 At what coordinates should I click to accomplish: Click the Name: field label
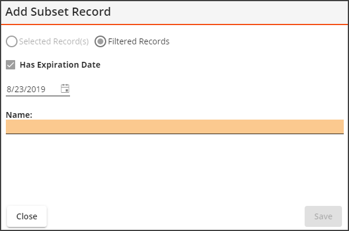(x=19, y=115)
